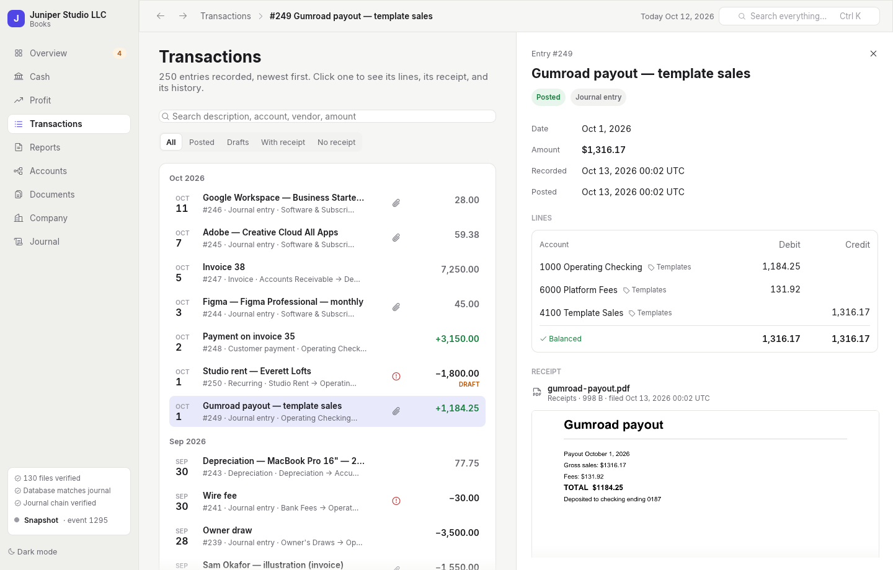Open the Depreciation MacBook Pro transaction

(327, 467)
